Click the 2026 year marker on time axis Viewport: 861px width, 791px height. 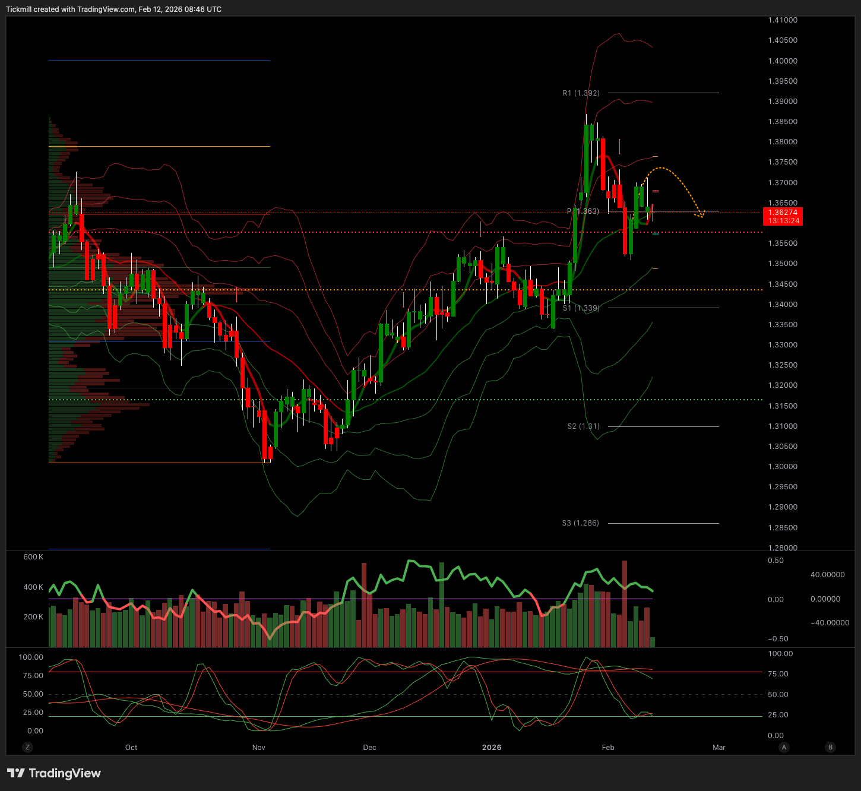[x=492, y=748]
